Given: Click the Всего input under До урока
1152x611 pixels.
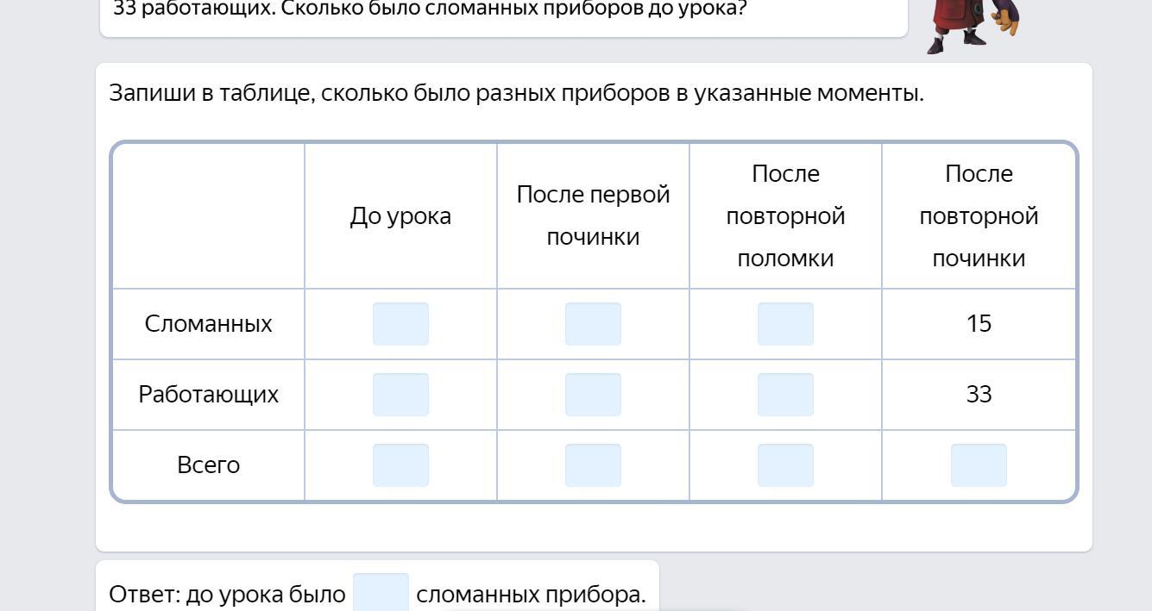Looking at the screenshot, I should [x=400, y=465].
